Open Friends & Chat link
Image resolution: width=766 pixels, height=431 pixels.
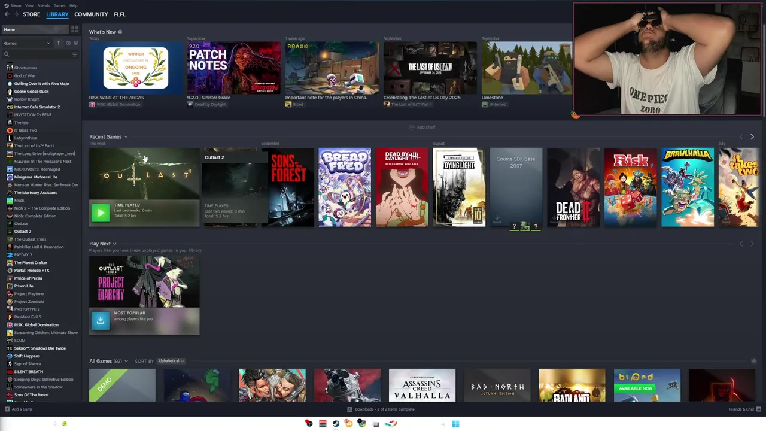coord(741,409)
